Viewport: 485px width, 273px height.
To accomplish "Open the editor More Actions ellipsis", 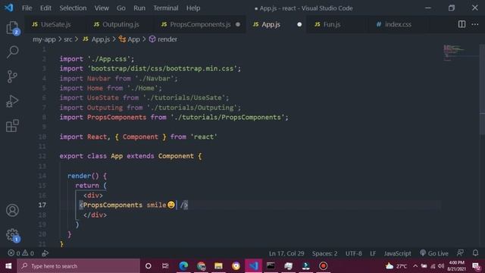I will coord(475,24).
